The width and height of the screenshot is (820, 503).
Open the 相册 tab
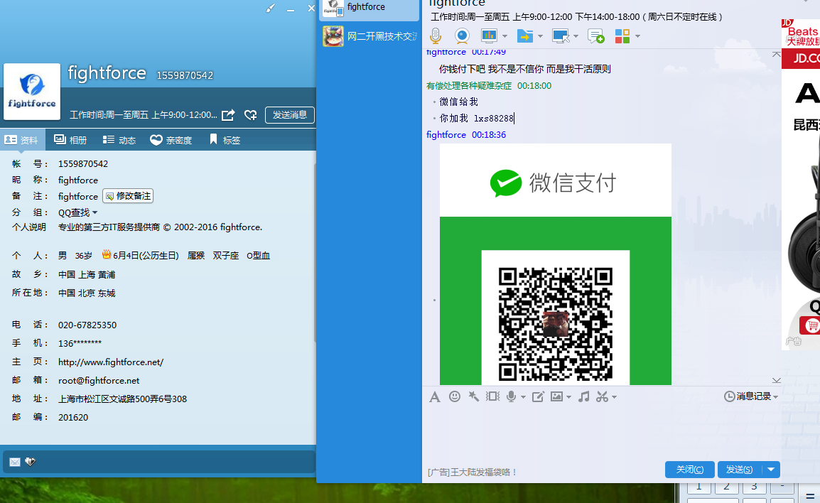[x=70, y=140]
